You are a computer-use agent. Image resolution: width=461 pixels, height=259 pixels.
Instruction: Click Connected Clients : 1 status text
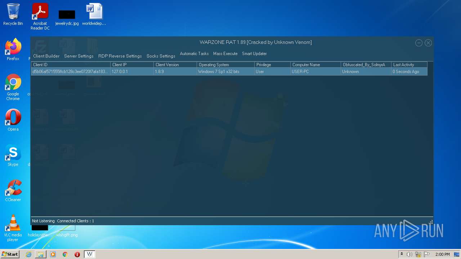[x=75, y=221]
